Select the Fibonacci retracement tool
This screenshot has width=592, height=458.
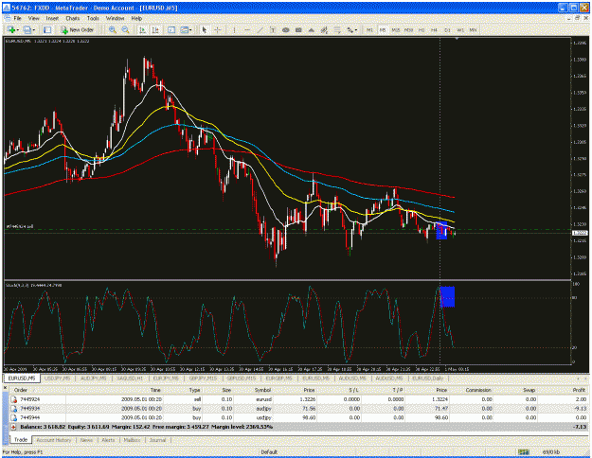pos(337,29)
